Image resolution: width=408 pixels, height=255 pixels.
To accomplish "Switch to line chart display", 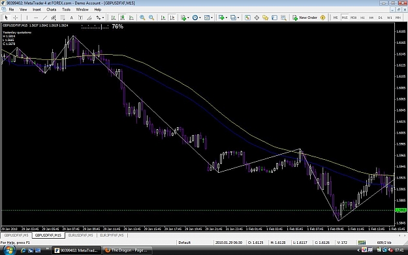I will point(131,18).
